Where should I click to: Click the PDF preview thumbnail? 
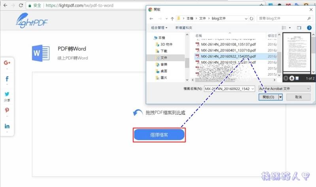click(x=297, y=53)
